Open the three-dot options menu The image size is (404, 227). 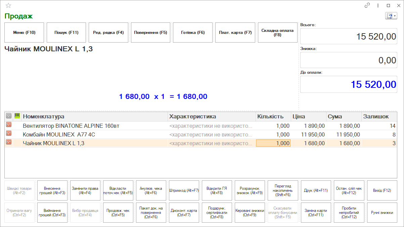click(378, 5)
